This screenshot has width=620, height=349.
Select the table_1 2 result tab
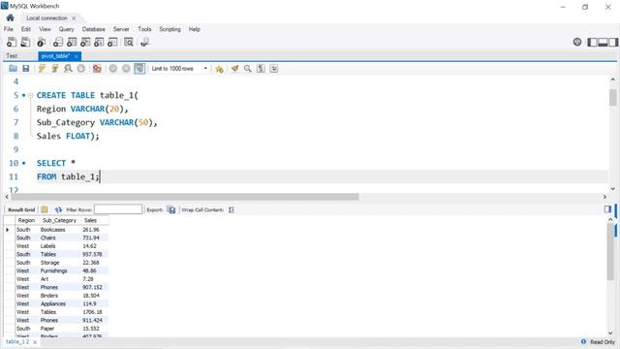[17, 342]
